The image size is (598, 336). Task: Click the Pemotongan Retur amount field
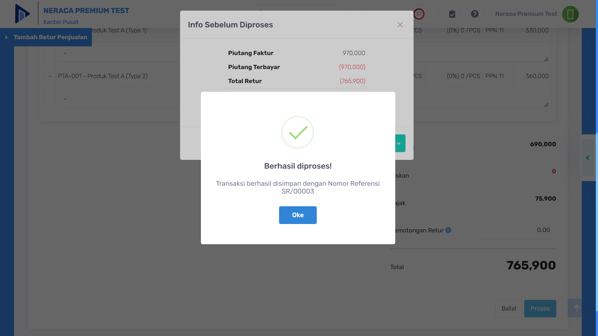pyautogui.click(x=516, y=230)
